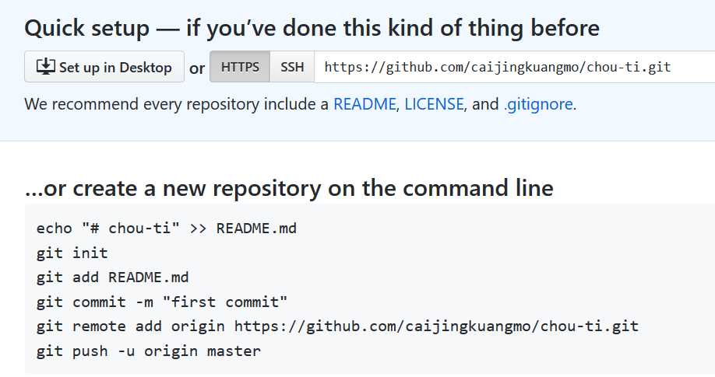This screenshot has width=715, height=377.
Task: Click the git init command line
Action: click(x=72, y=253)
